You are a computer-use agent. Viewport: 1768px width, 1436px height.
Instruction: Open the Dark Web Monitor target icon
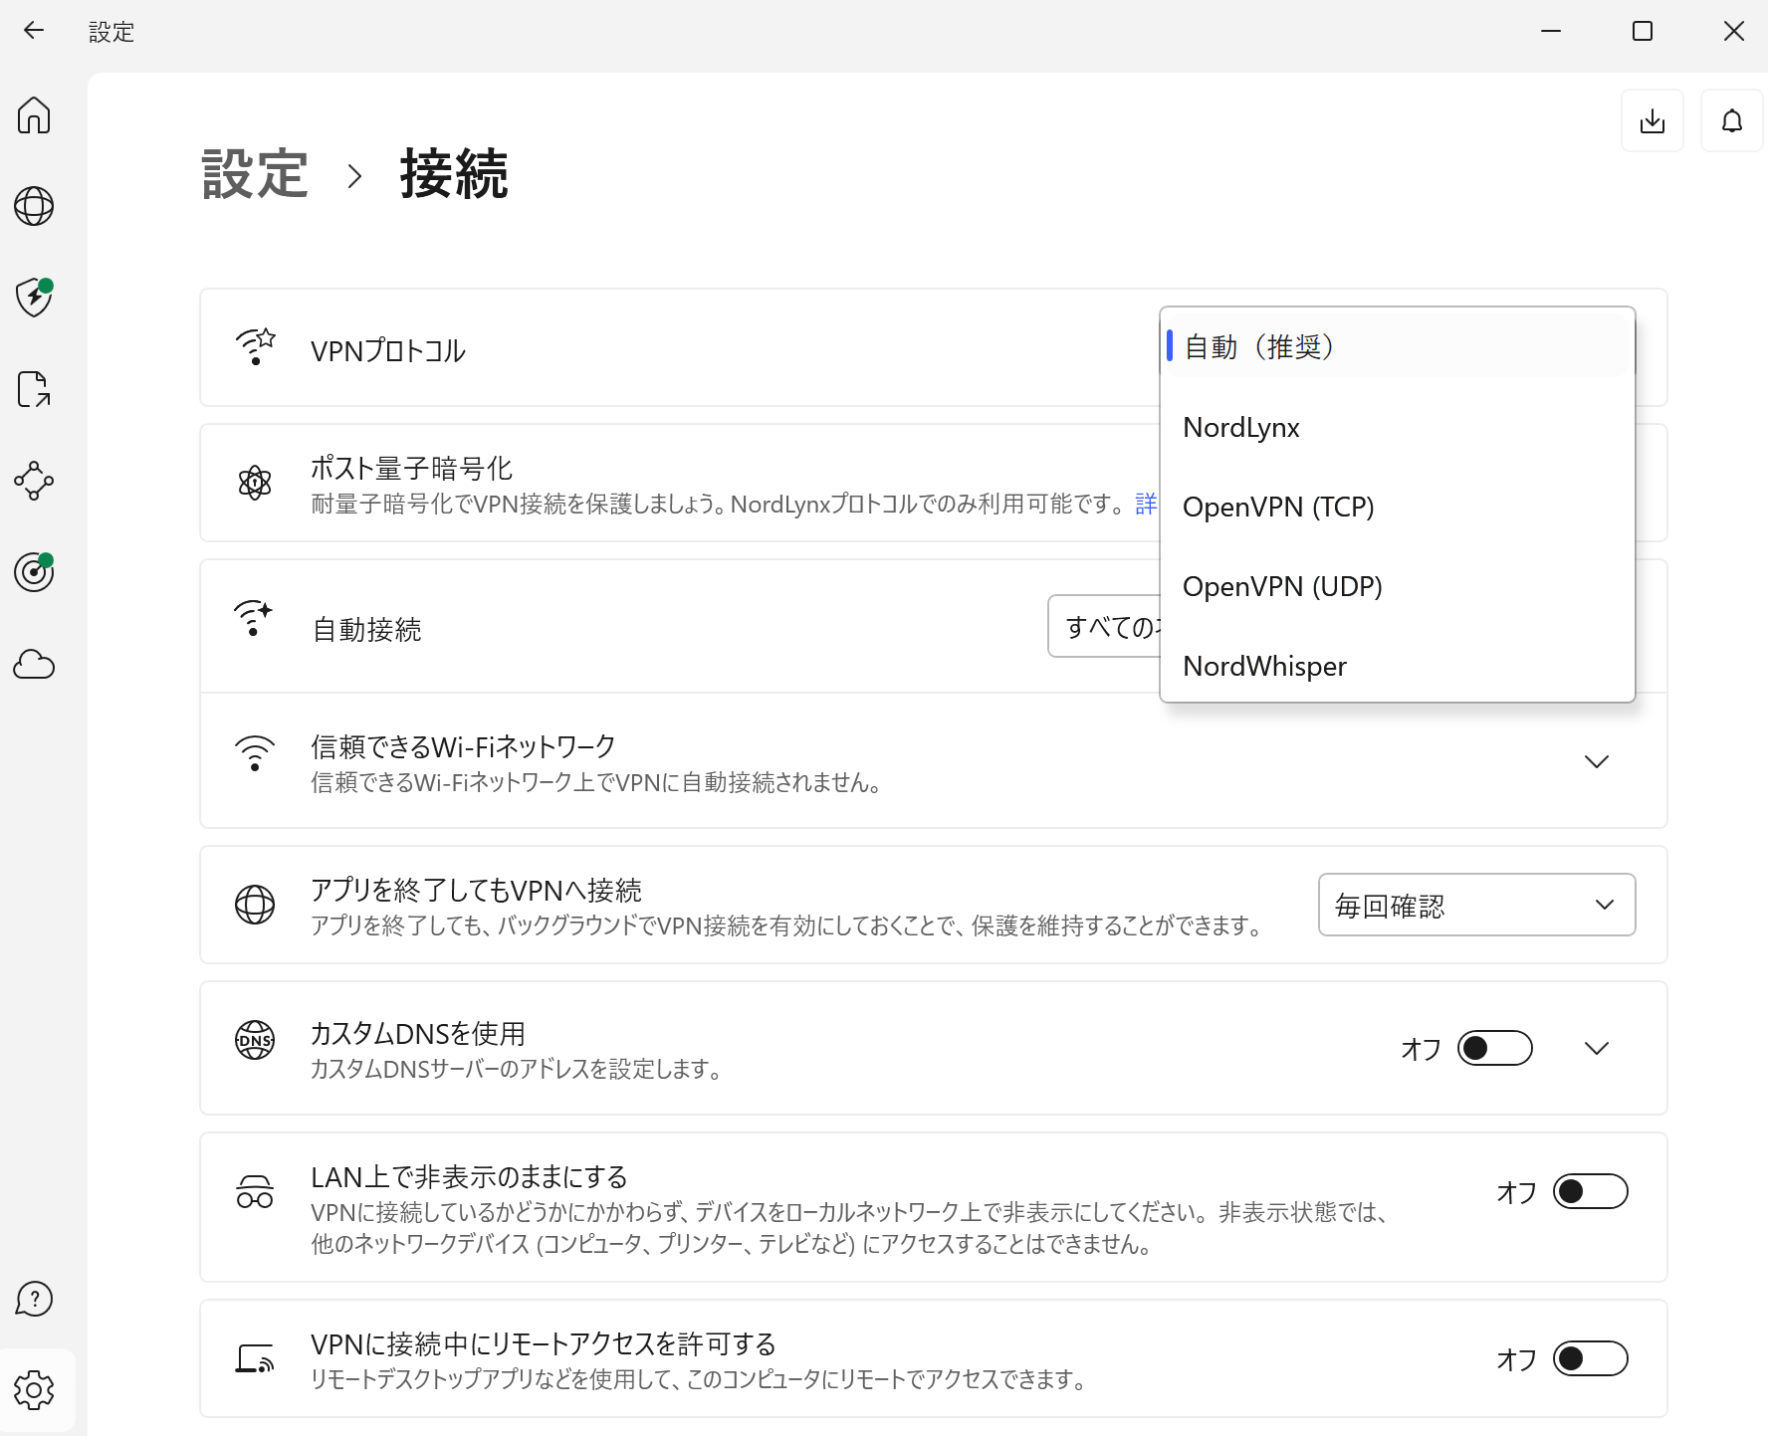(x=34, y=572)
